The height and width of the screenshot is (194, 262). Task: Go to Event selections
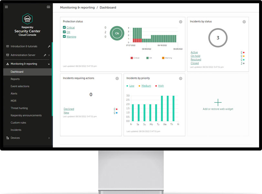20,86
